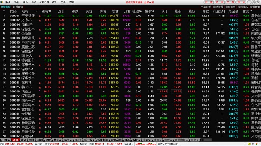Click the red-green signal indicator in status bar

pos(145,144)
